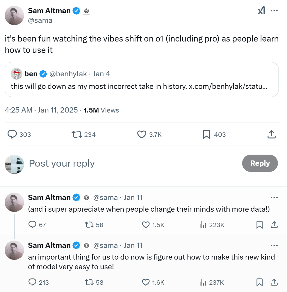
Task: Like the 'super appreciate' reply with 1.5K likes
Action: (x=153, y=225)
